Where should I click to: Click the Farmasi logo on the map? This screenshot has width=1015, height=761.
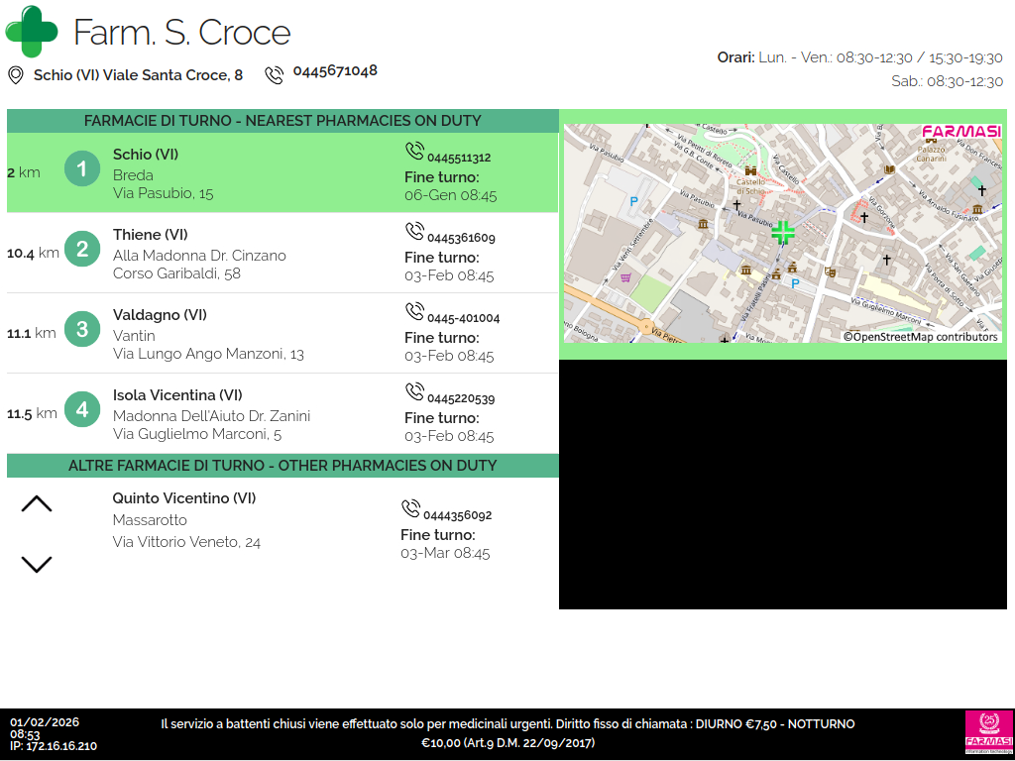coord(960,132)
